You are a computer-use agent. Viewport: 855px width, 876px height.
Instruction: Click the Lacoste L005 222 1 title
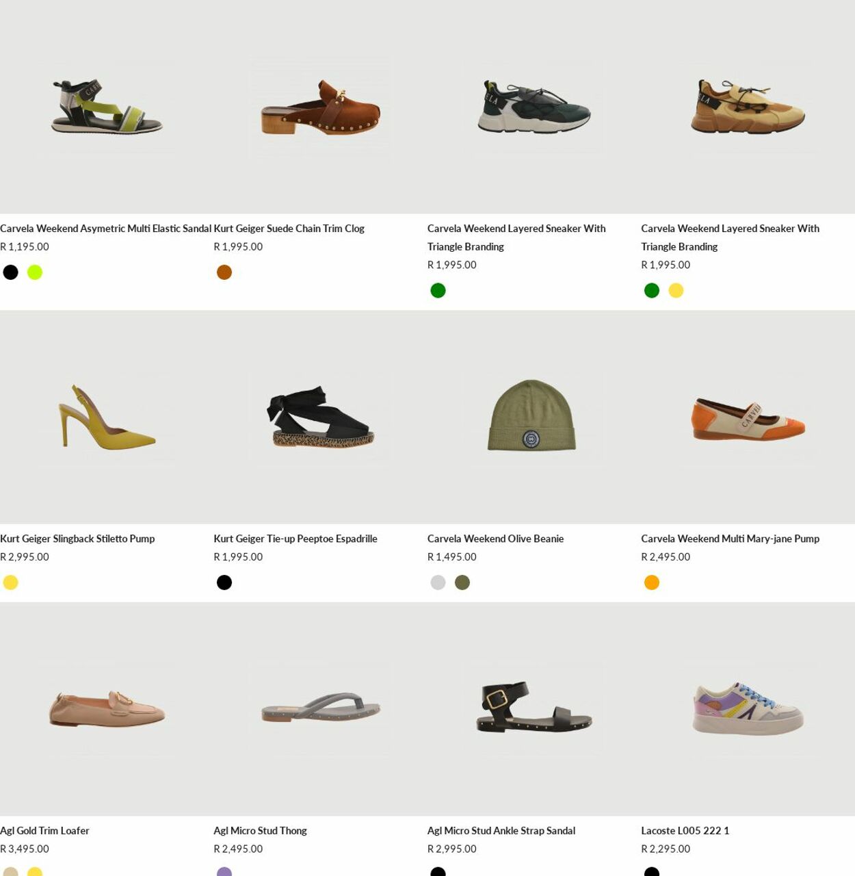pos(685,831)
